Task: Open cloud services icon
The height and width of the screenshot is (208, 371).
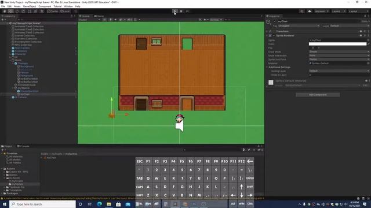Action: [309, 12]
